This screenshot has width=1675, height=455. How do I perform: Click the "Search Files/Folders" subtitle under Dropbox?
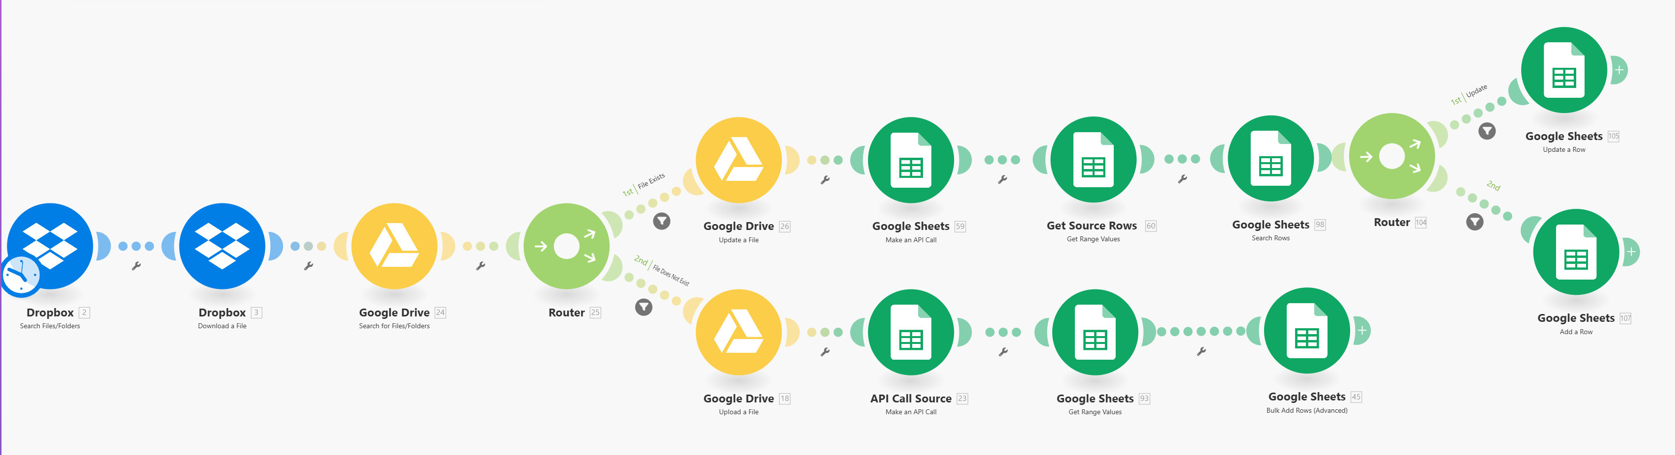click(x=50, y=326)
